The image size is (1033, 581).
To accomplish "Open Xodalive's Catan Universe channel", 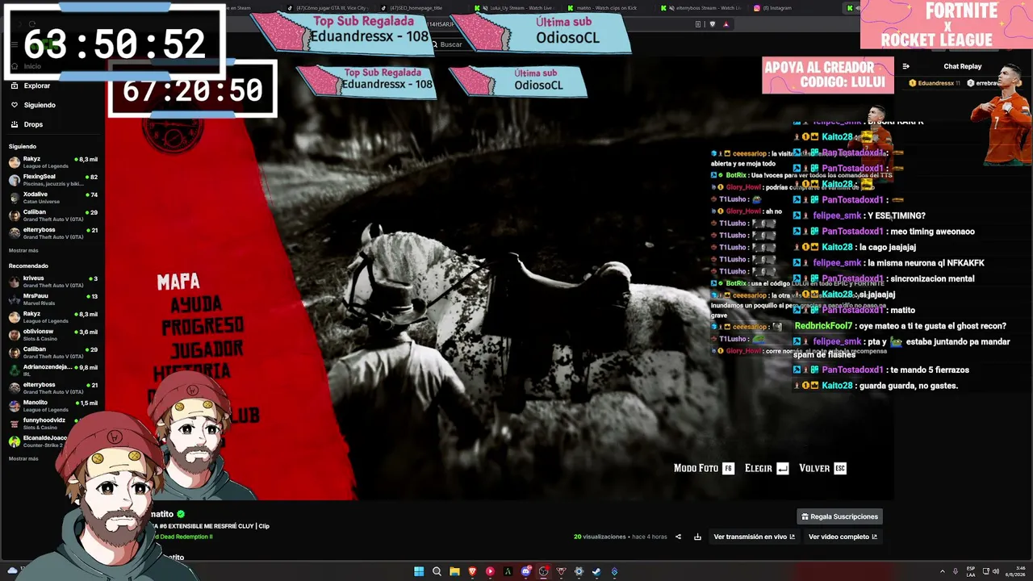I will pyautogui.click(x=53, y=198).
